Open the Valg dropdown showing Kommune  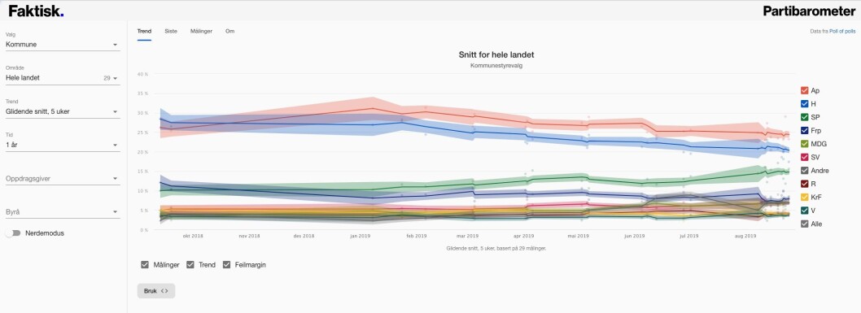63,45
